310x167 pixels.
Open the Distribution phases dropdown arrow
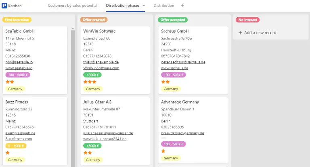click(x=144, y=6)
